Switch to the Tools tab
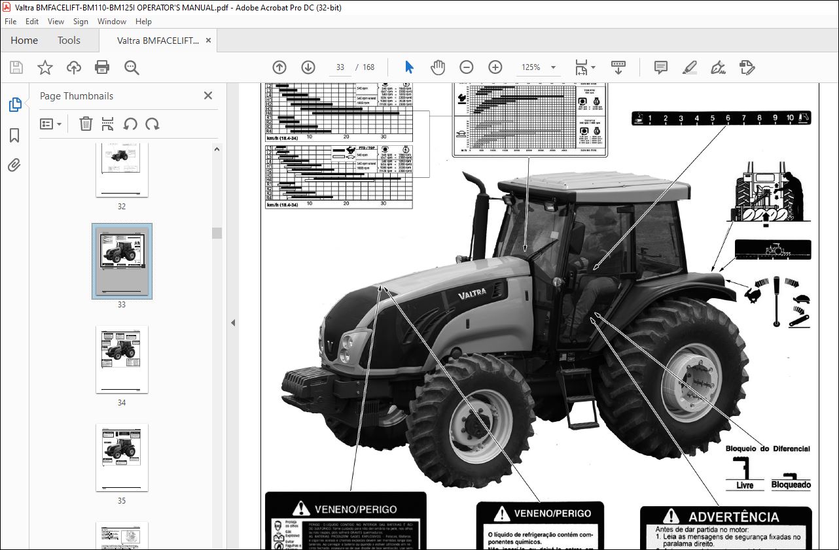This screenshot has width=839, height=550. pyautogui.click(x=69, y=41)
